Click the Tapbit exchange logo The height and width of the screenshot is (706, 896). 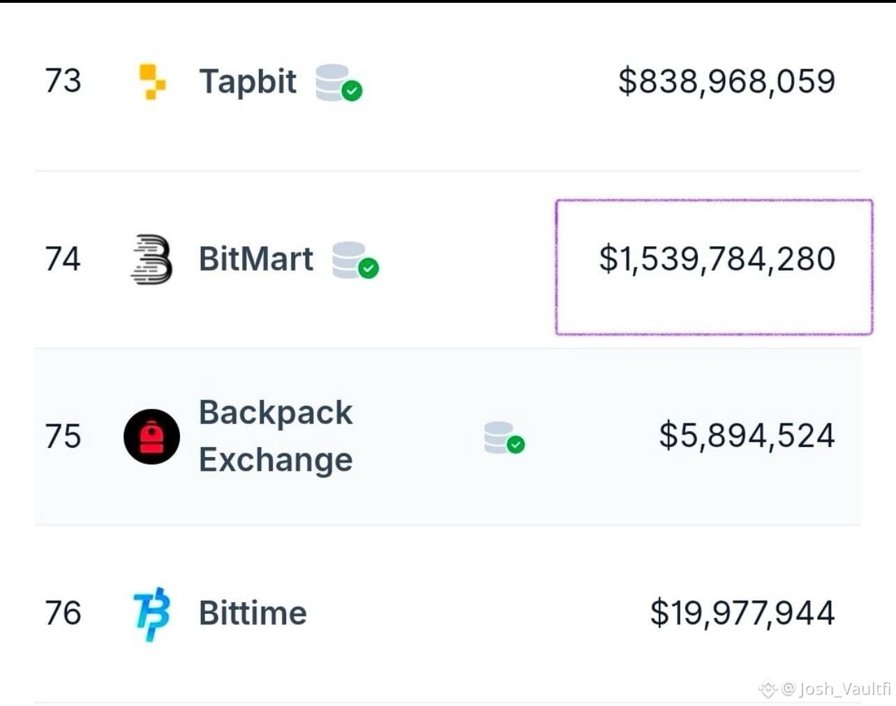[152, 82]
